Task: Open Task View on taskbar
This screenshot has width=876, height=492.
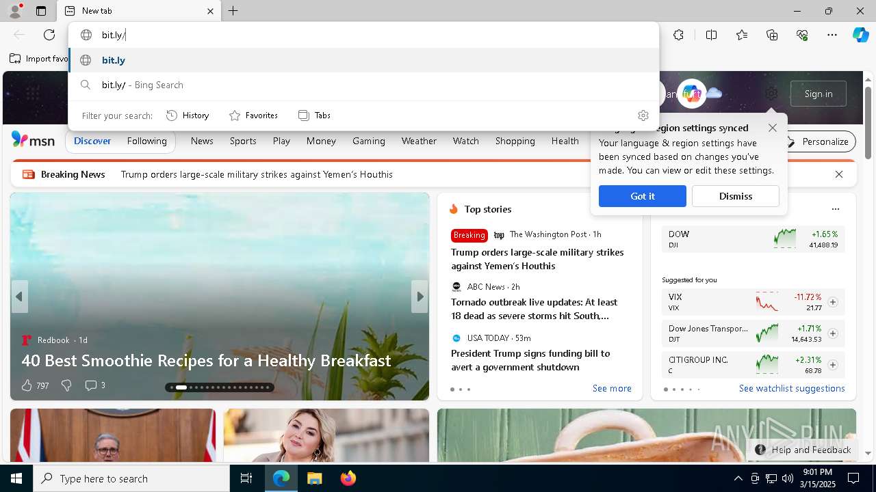Action: 246,478
